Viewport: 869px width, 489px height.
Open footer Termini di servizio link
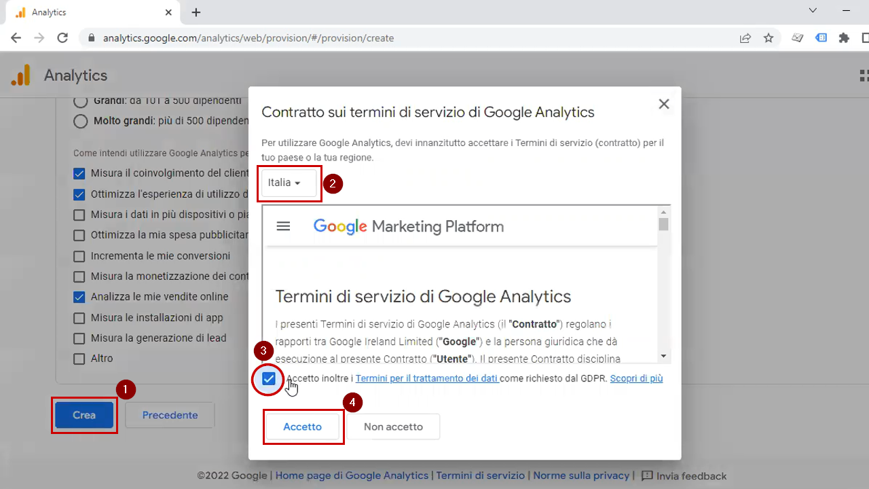tap(480, 475)
